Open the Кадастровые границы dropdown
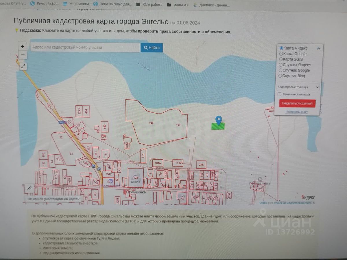 click(x=298, y=87)
